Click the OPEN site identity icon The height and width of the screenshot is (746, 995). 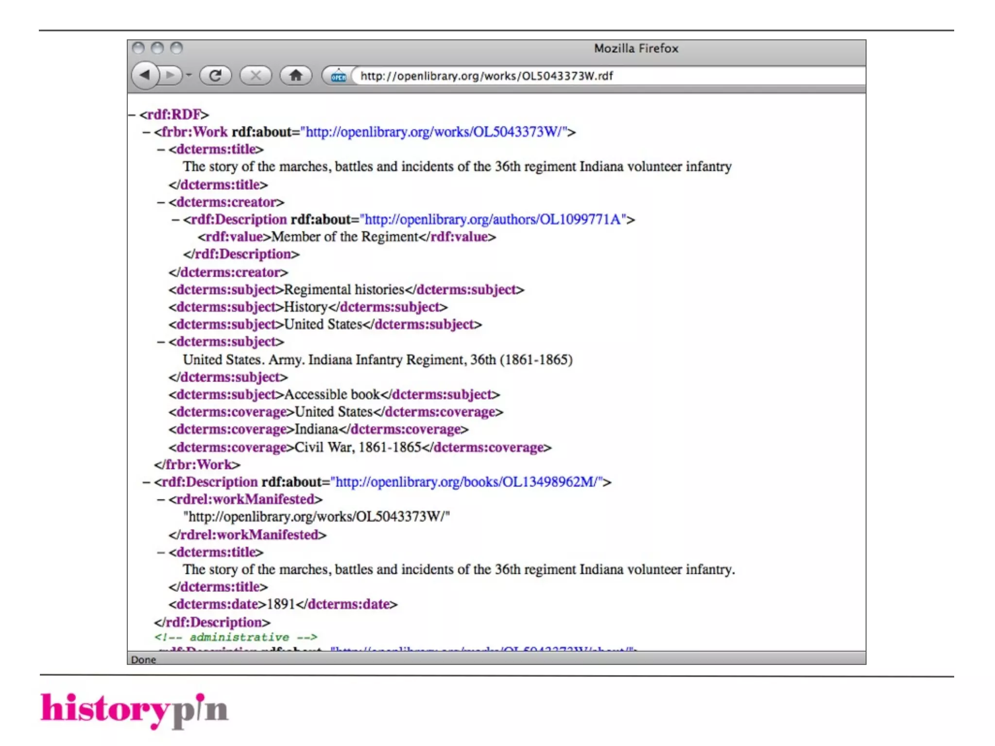pyautogui.click(x=338, y=76)
